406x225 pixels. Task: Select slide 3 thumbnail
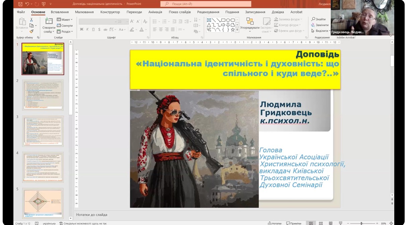tap(43, 131)
